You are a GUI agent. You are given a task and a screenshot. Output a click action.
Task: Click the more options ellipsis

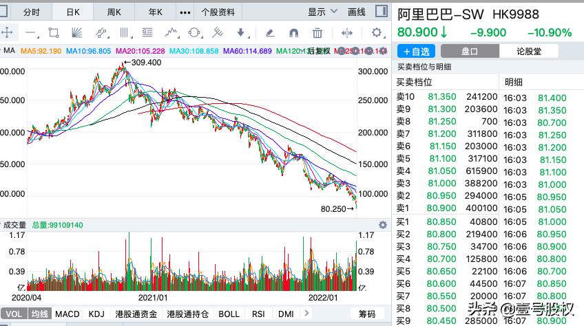[x=185, y=12]
